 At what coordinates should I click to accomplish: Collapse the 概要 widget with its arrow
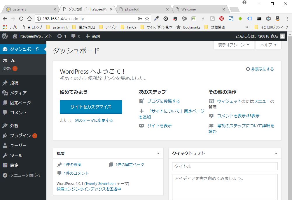158,153
